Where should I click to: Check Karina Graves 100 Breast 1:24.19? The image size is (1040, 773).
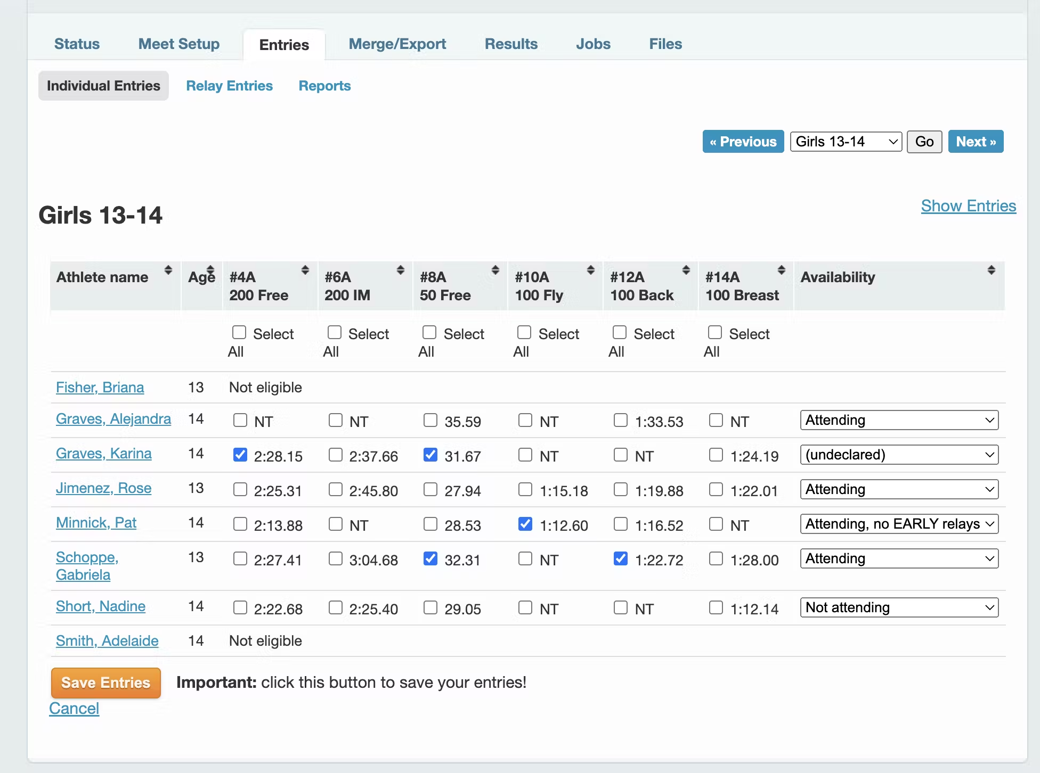716,455
